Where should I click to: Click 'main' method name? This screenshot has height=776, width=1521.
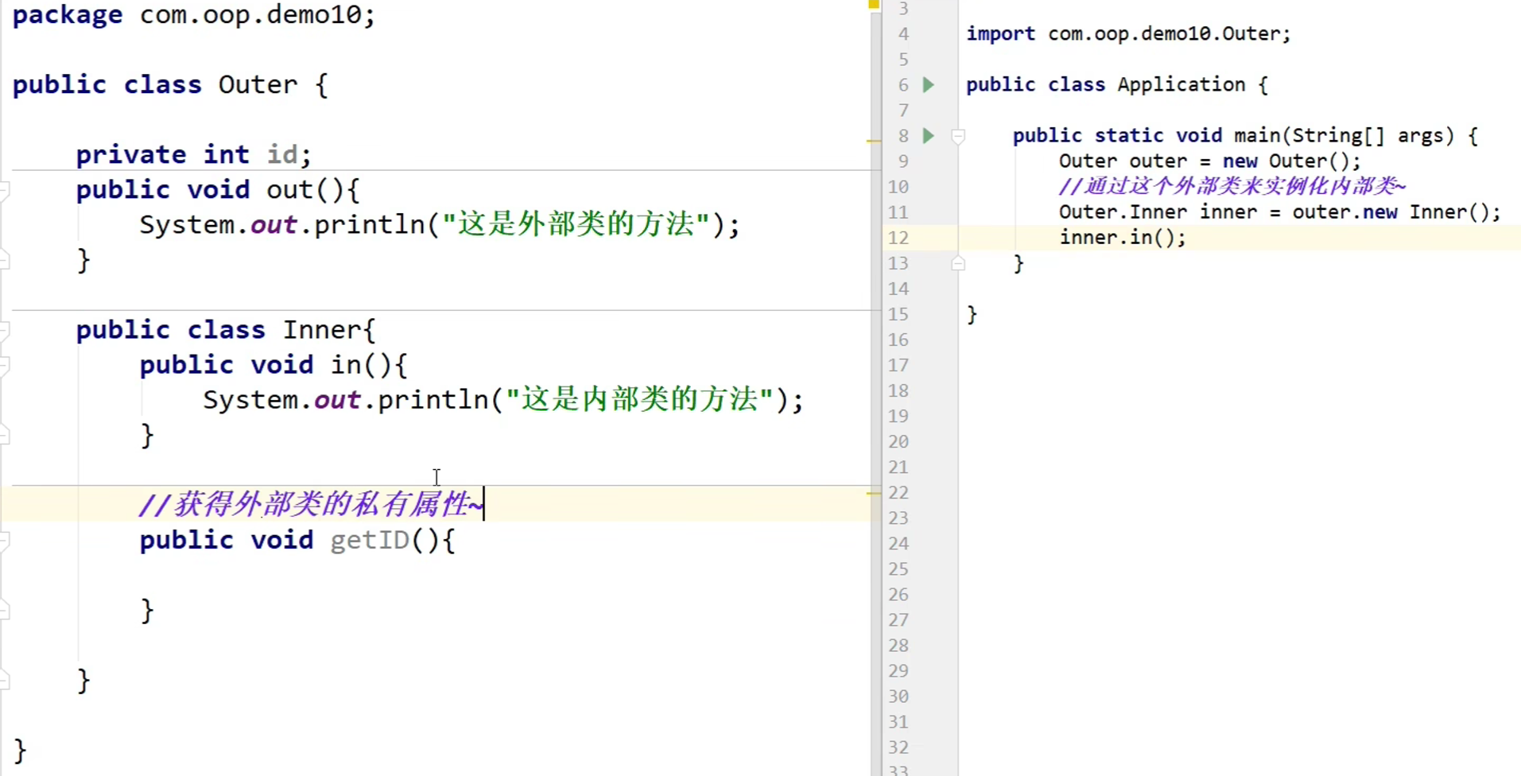1256,135
